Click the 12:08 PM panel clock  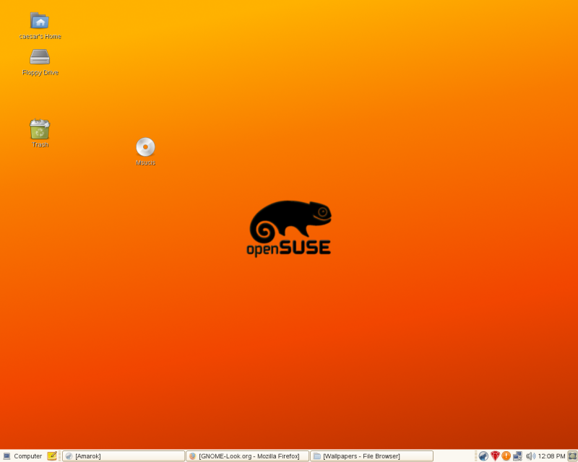(x=551, y=456)
